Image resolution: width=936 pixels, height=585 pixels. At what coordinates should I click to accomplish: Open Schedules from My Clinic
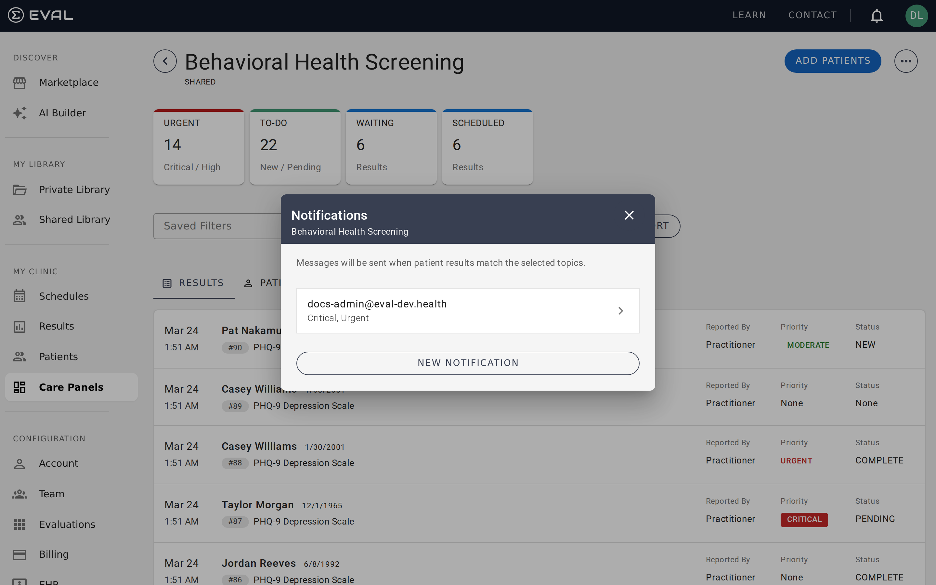click(63, 296)
